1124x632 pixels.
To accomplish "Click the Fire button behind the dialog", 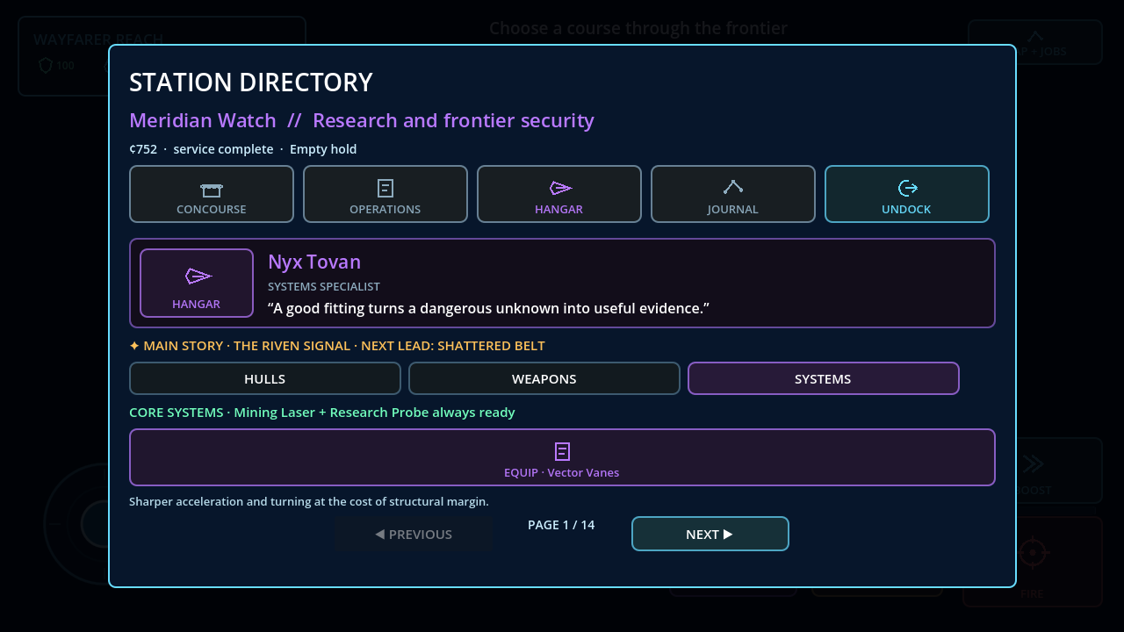I will coord(1033,562).
